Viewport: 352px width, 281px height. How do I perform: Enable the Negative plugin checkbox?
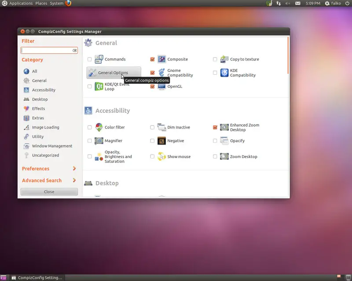tap(152, 141)
